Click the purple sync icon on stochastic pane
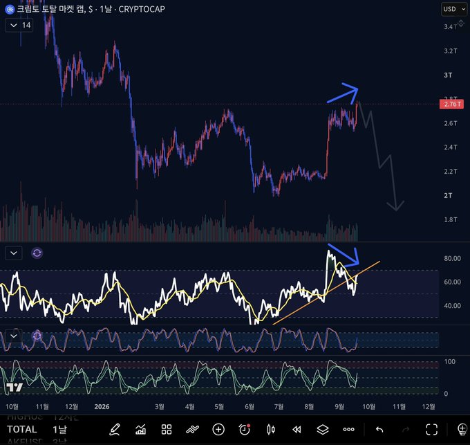 (37, 336)
